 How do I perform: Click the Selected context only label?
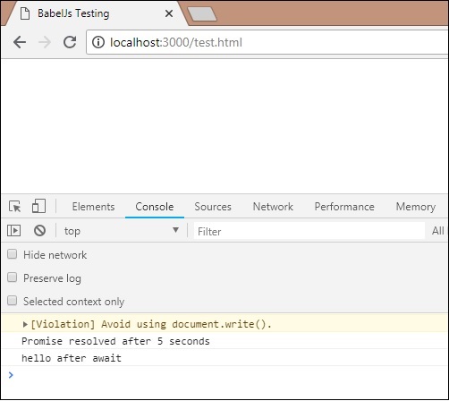[73, 302]
